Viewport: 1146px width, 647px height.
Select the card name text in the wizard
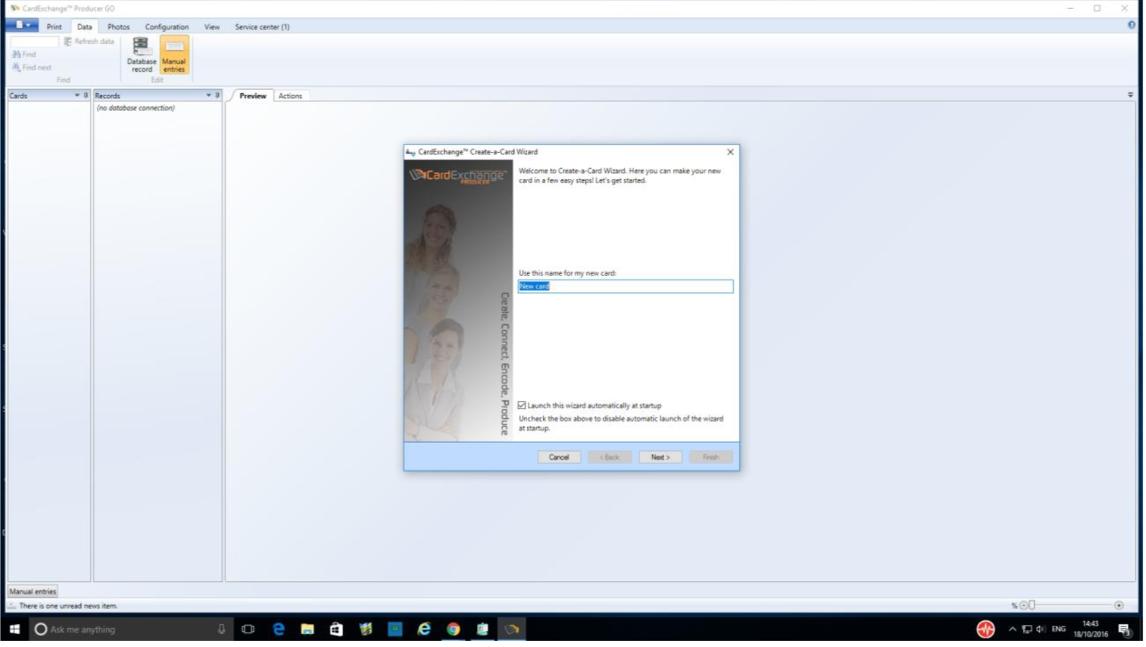624,286
